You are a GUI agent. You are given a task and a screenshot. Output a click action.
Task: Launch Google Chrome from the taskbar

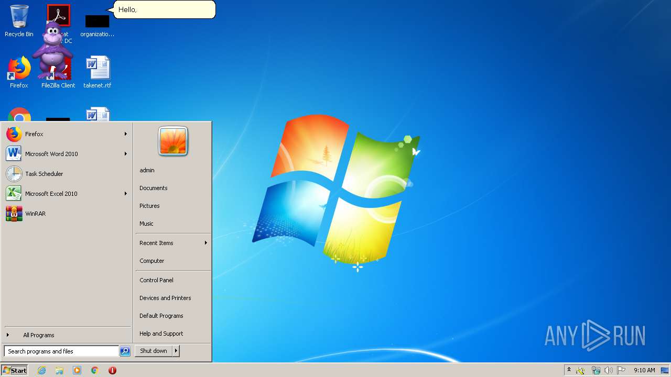click(95, 370)
